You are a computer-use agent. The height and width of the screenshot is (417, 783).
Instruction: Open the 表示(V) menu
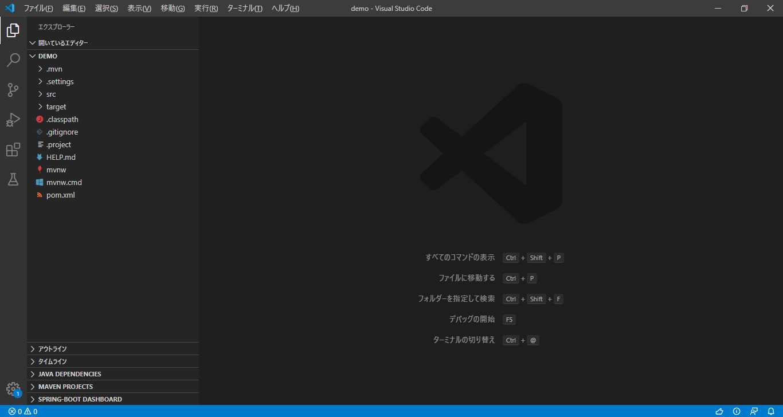coord(139,9)
